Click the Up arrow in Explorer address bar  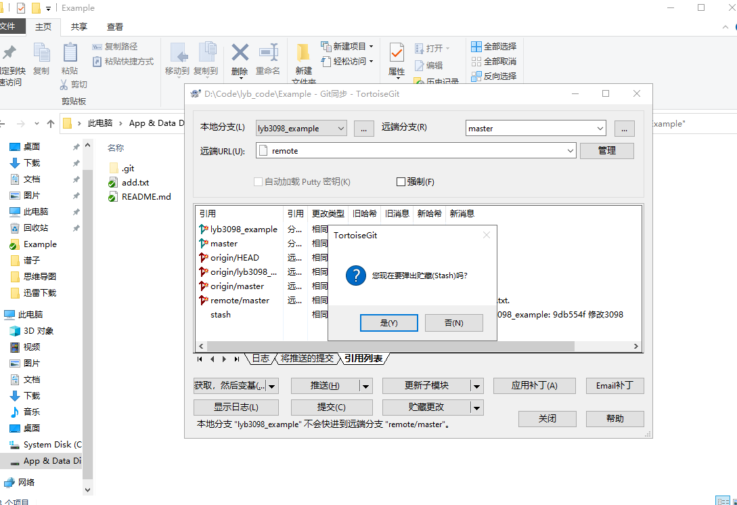tap(51, 124)
